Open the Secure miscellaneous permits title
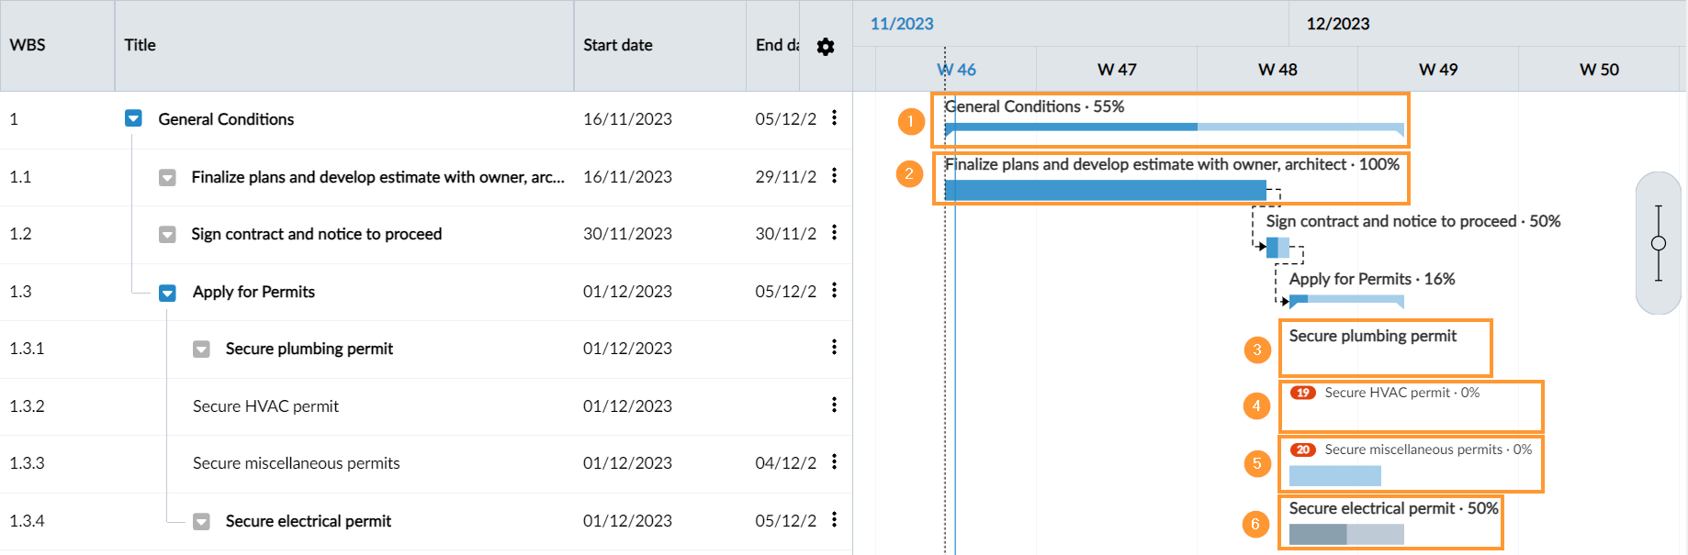 click(296, 463)
